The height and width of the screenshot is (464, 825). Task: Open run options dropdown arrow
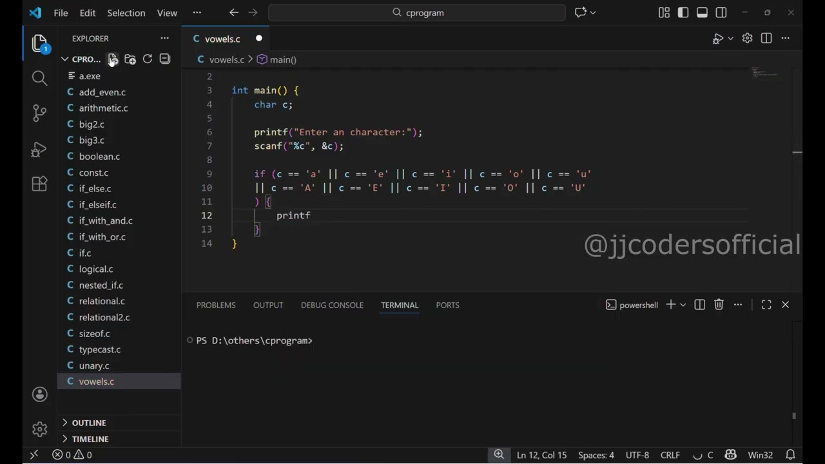pyautogui.click(x=731, y=39)
